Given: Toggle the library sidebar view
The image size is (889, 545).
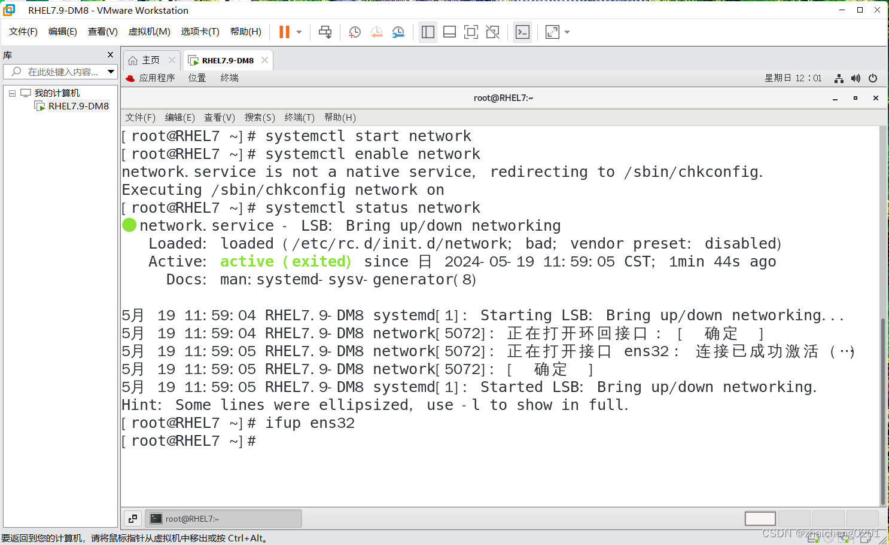Looking at the screenshot, I should (x=428, y=32).
